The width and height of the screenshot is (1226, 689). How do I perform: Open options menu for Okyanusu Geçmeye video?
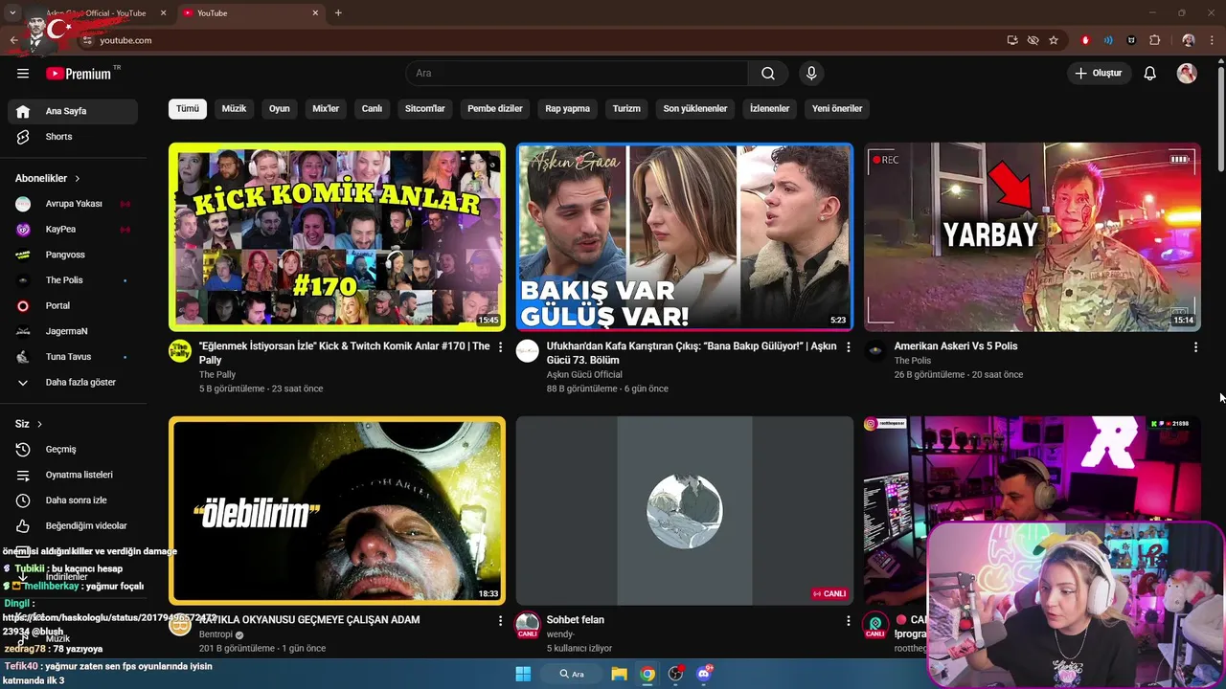click(x=500, y=621)
